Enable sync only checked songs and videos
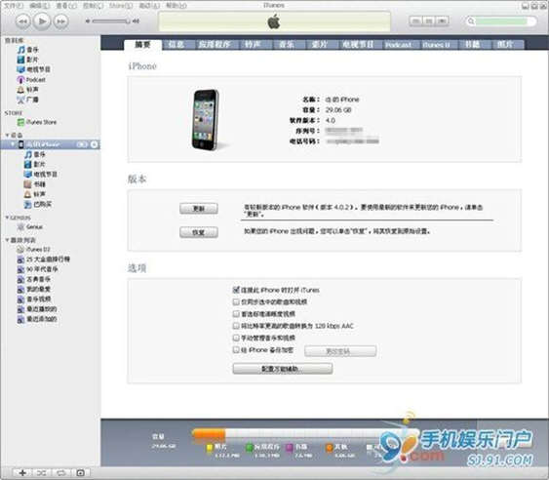 pyautogui.click(x=236, y=301)
